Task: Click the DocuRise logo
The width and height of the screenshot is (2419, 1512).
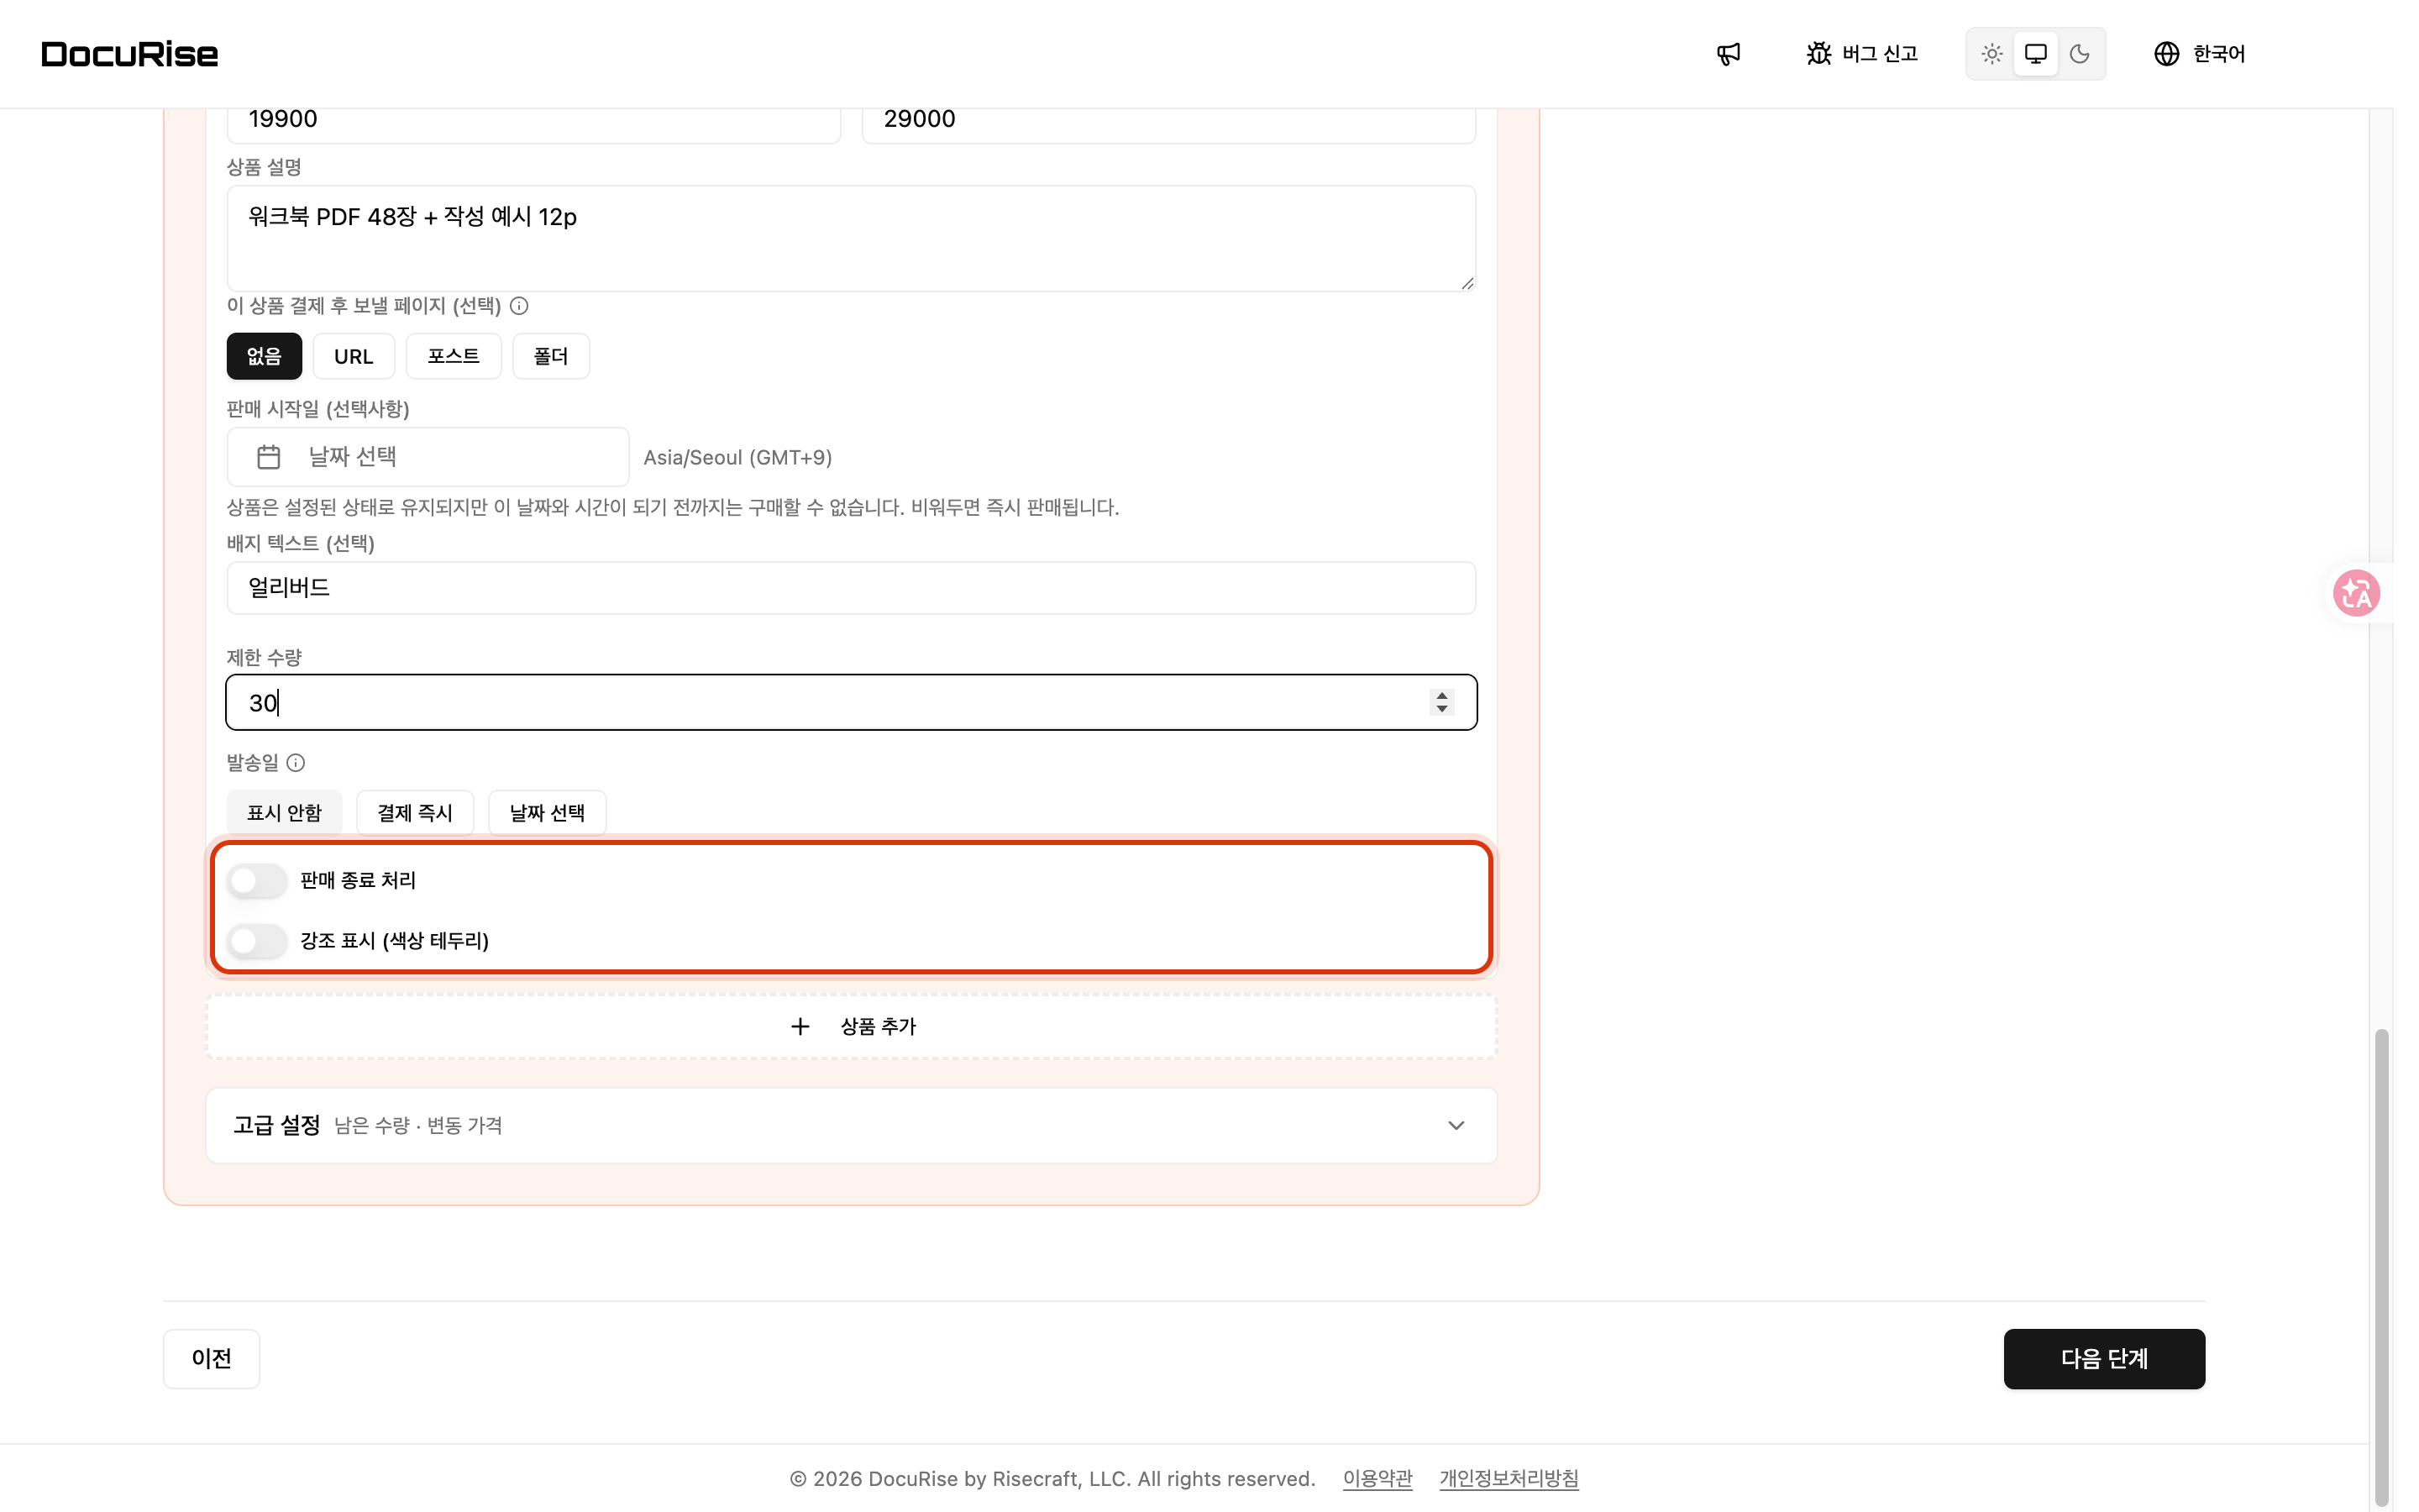Action: pyautogui.click(x=130, y=54)
